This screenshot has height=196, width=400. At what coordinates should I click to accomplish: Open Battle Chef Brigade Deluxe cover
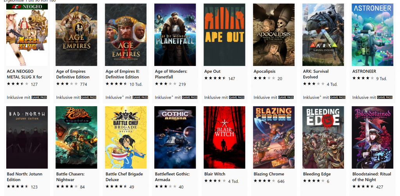(x=126, y=137)
